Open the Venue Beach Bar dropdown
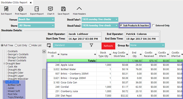Viewport: 183px width, 99px height. 36,19
